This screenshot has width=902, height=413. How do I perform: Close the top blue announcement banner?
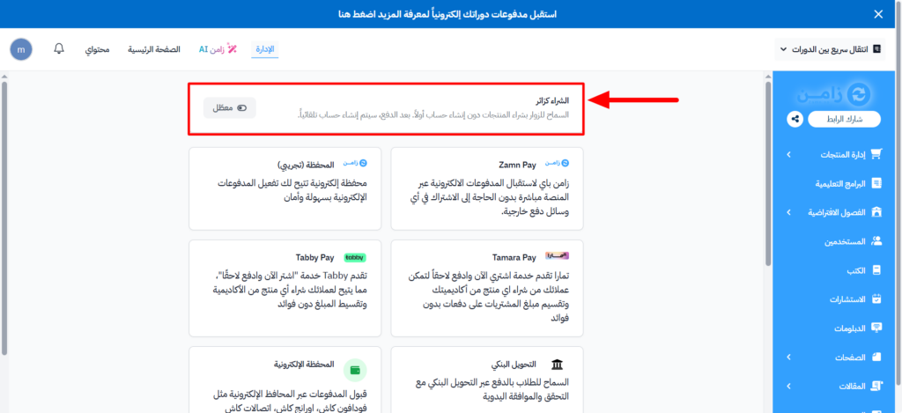coord(877,14)
